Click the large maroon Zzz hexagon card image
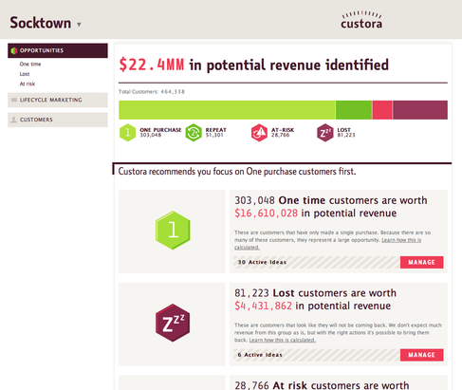462x390 pixels. [173, 323]
